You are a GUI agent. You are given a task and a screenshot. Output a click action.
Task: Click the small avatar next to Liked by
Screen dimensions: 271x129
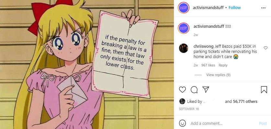[x=182, y=101]
